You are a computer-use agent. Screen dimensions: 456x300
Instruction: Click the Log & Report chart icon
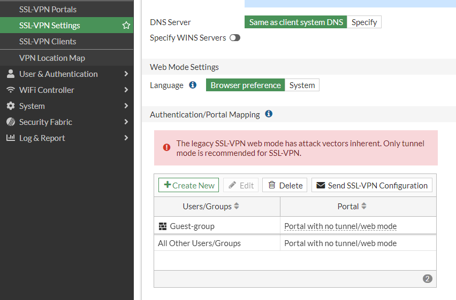click(x=11, y=138)
